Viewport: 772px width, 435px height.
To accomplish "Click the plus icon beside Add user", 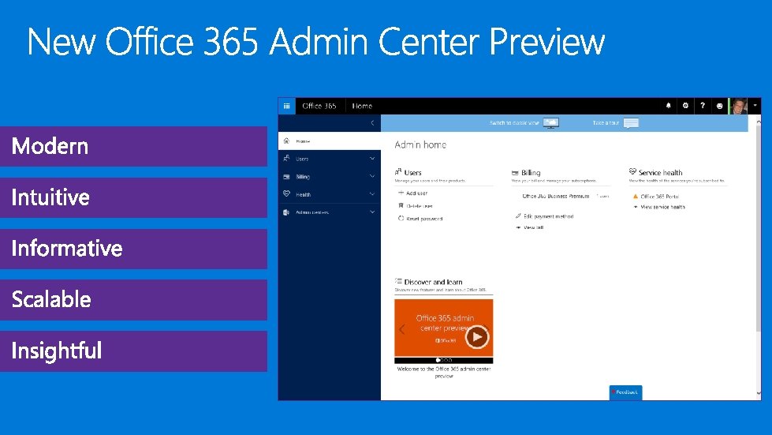I will pyautogui.click(x=401, y=193).
